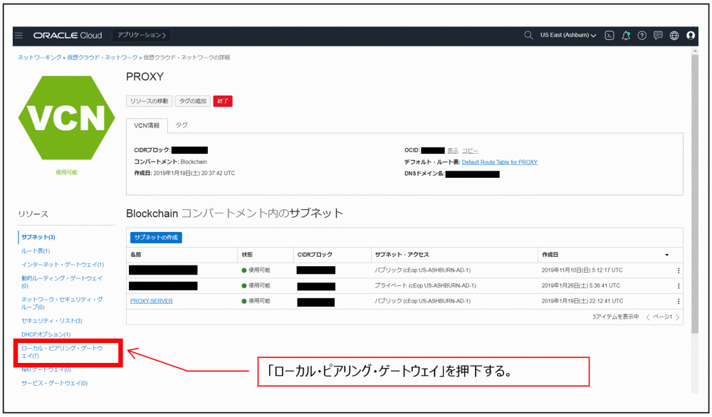
Task: Open actions menu for 2019年11月10日 subnet row
Action: (679, 270)
